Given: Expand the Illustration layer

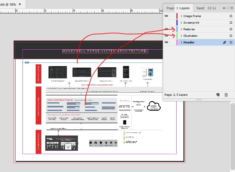Looking at the screenshot, I should [x=181, y=36].
